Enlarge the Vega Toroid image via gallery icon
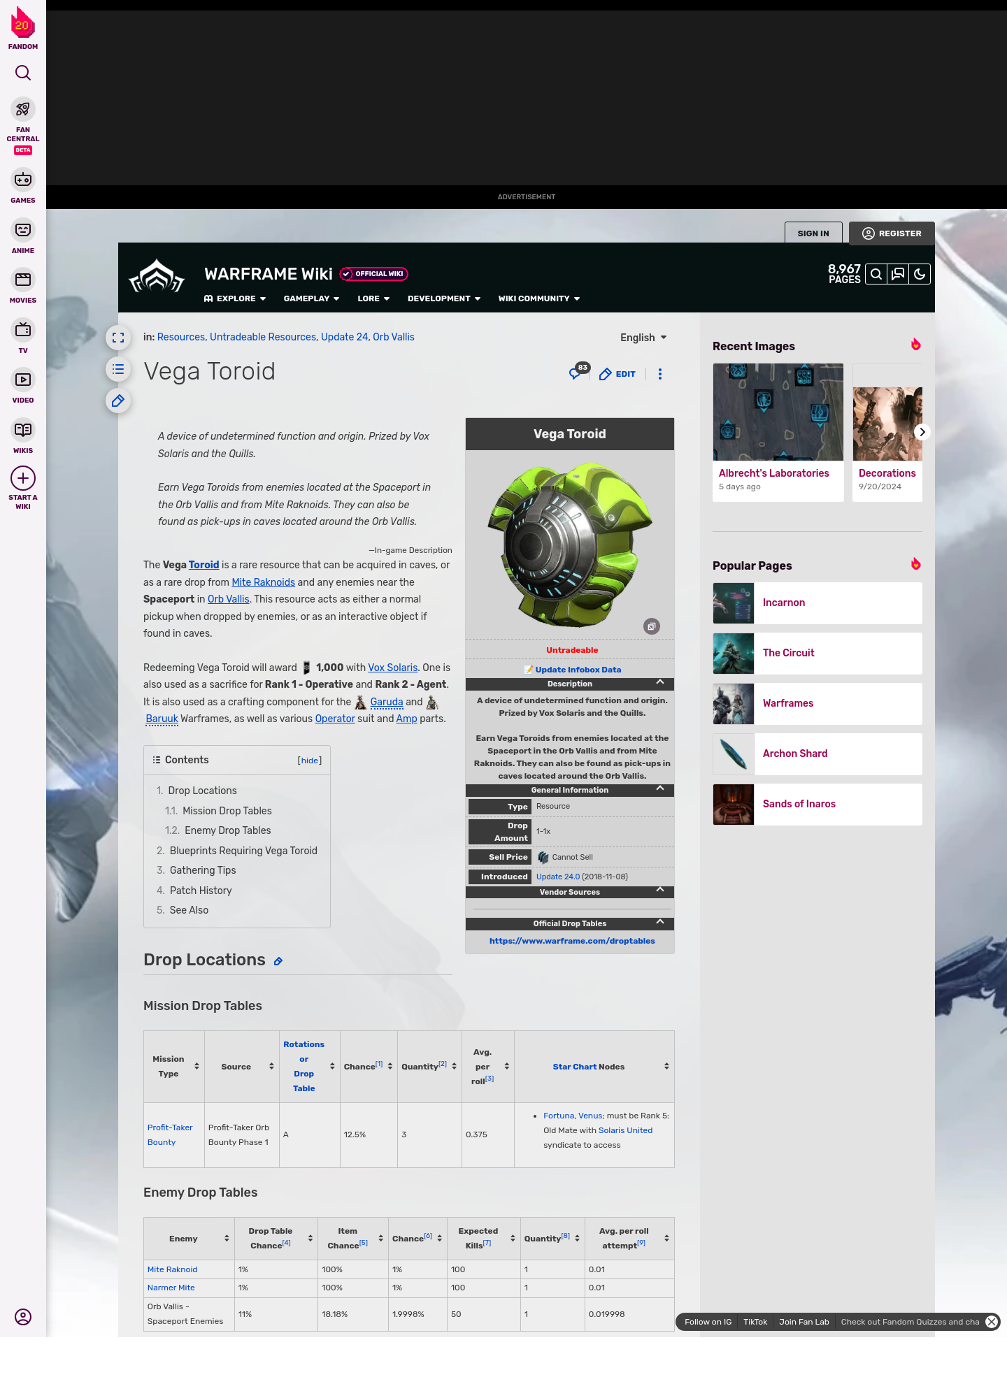This screenshot has width=1007, height=1398. [x=652, y=626]
